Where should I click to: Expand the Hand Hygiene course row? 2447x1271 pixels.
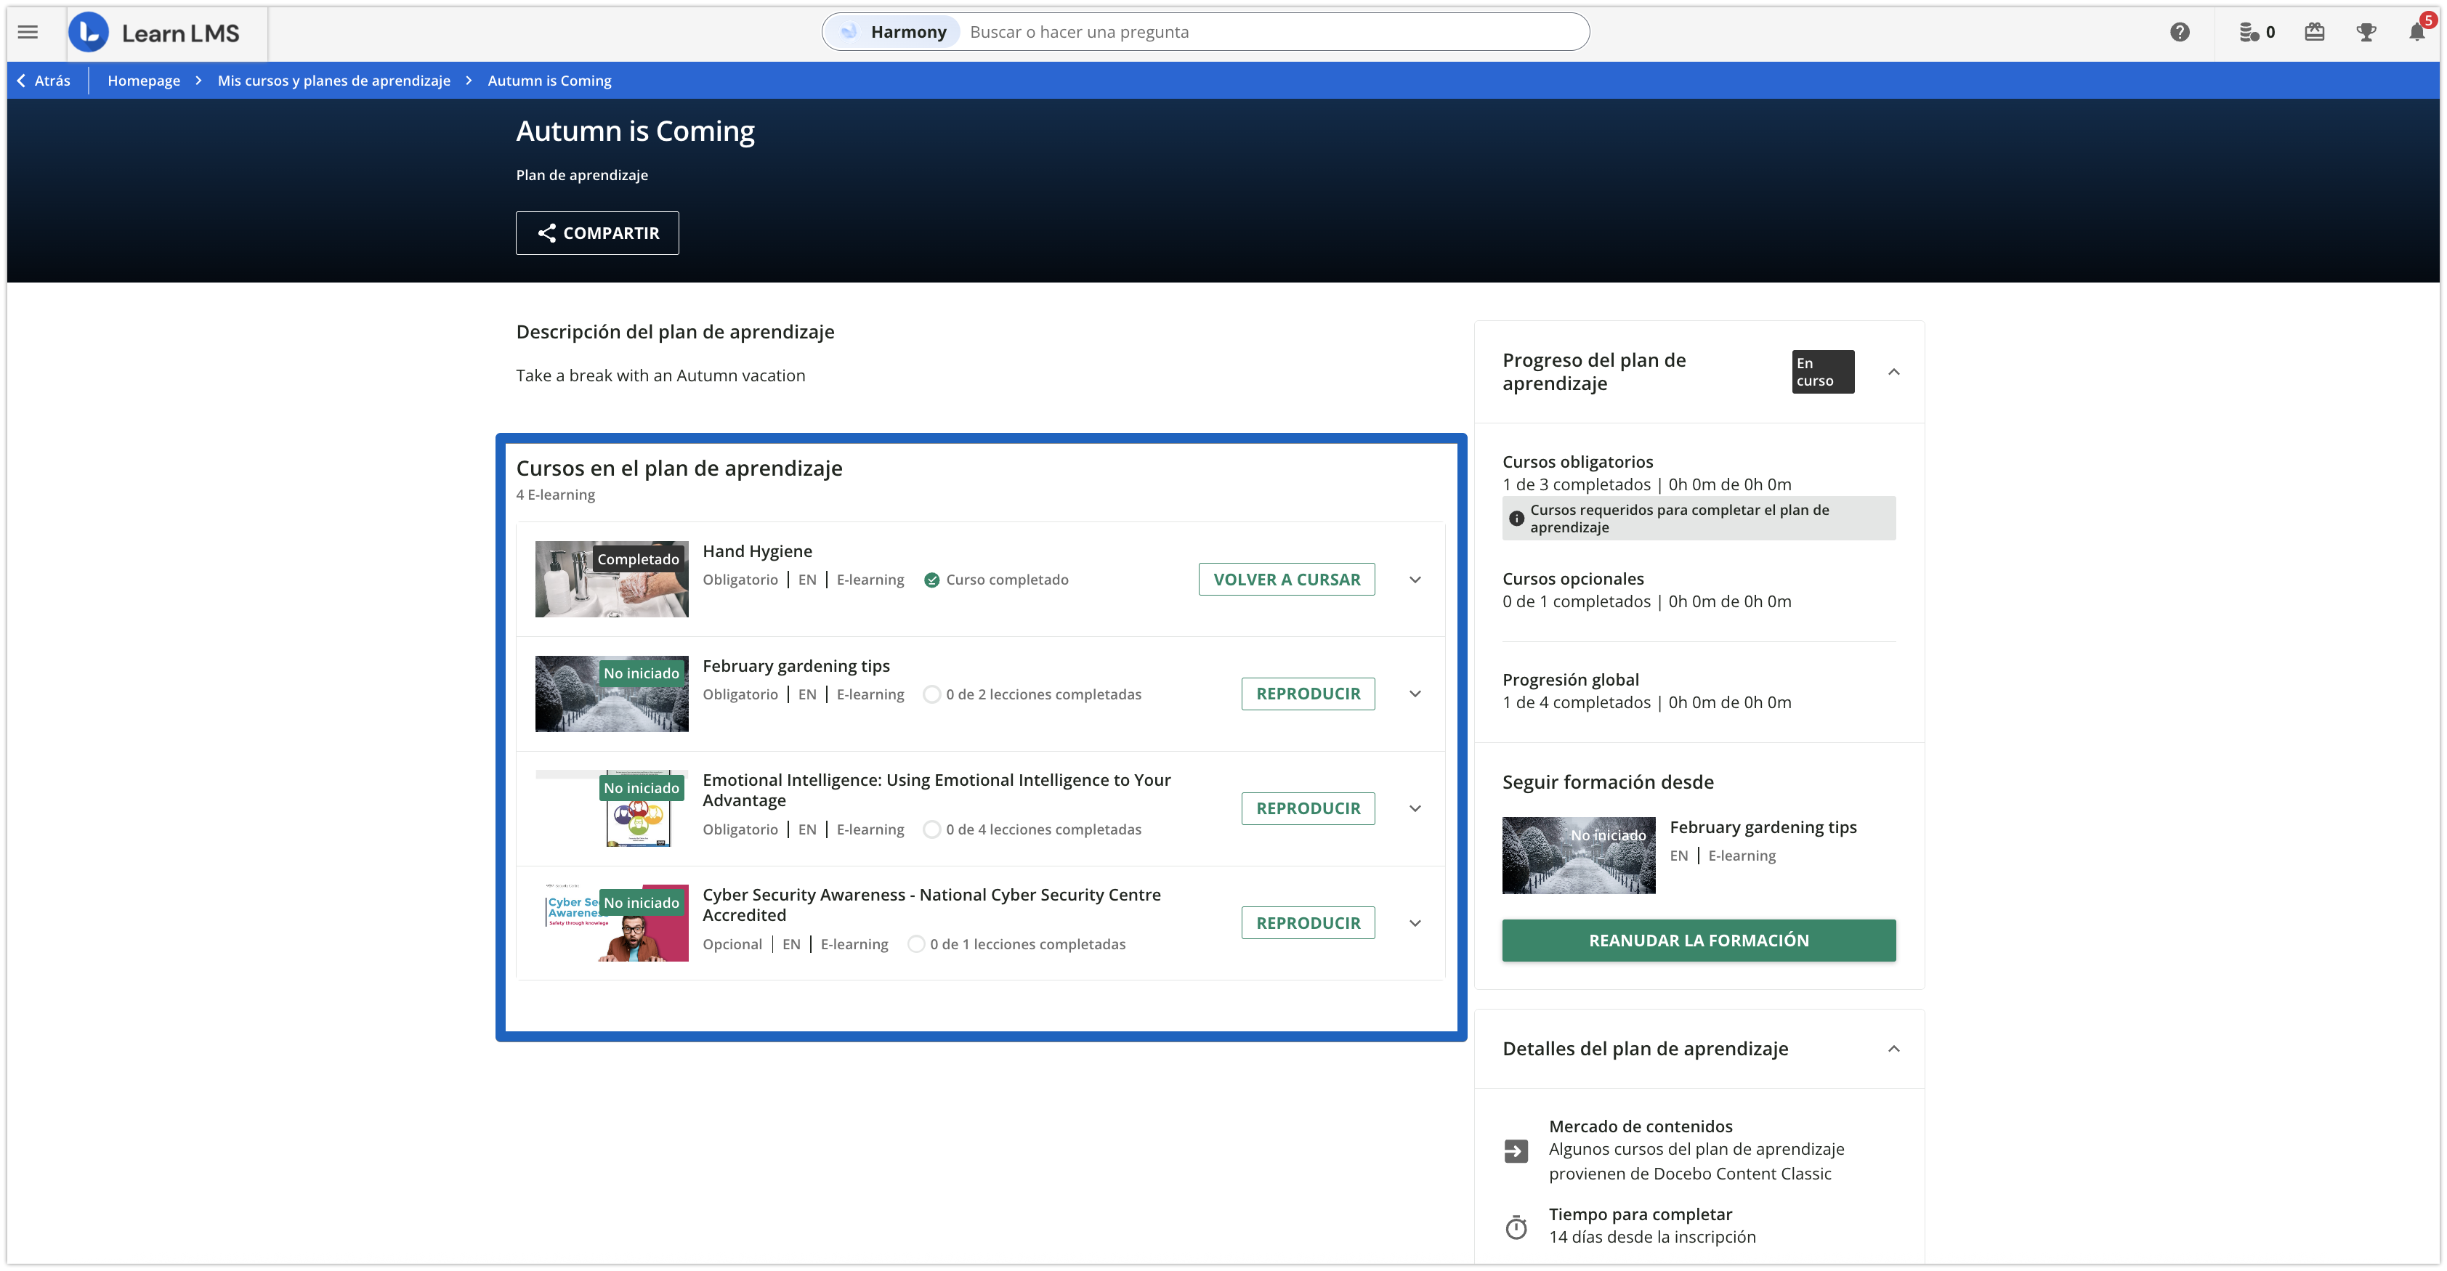click(x=1415, y=580)
